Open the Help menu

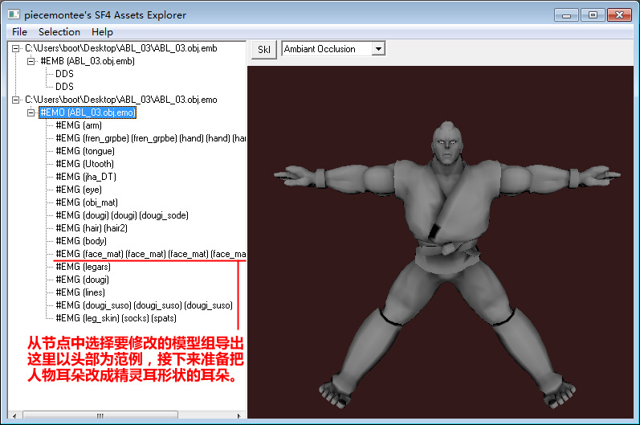(x=102, y=32)
